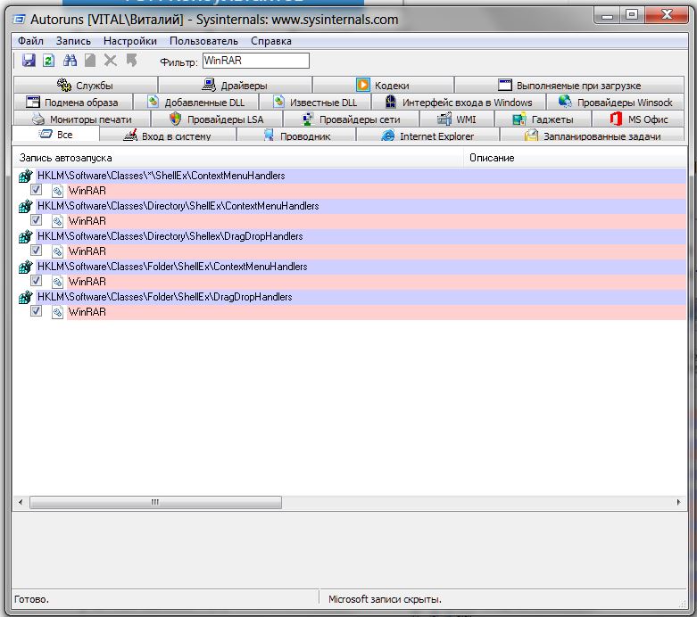Uncheck WinRAR under Folder\ShellEx\ContextMenuHandlers
Image resolution: width=697 pixels, height=617 pixels.
click(36, 280)
